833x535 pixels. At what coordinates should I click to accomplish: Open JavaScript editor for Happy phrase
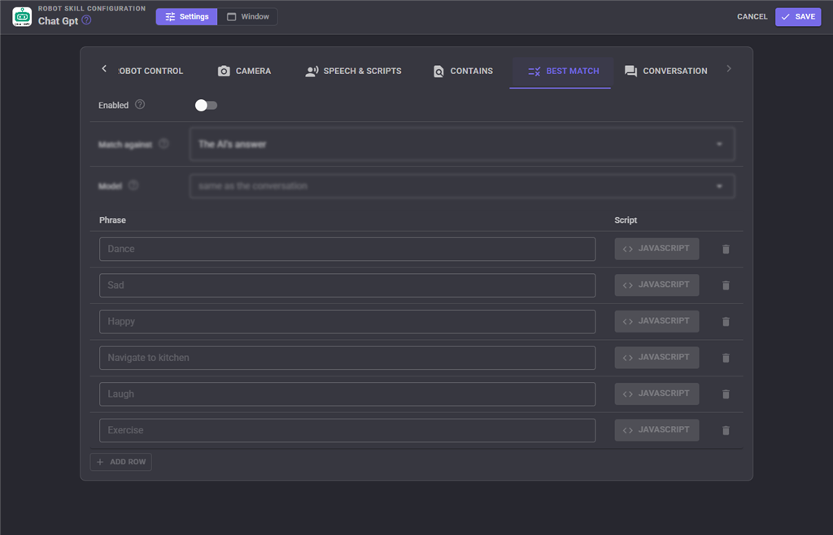point(656,321)
